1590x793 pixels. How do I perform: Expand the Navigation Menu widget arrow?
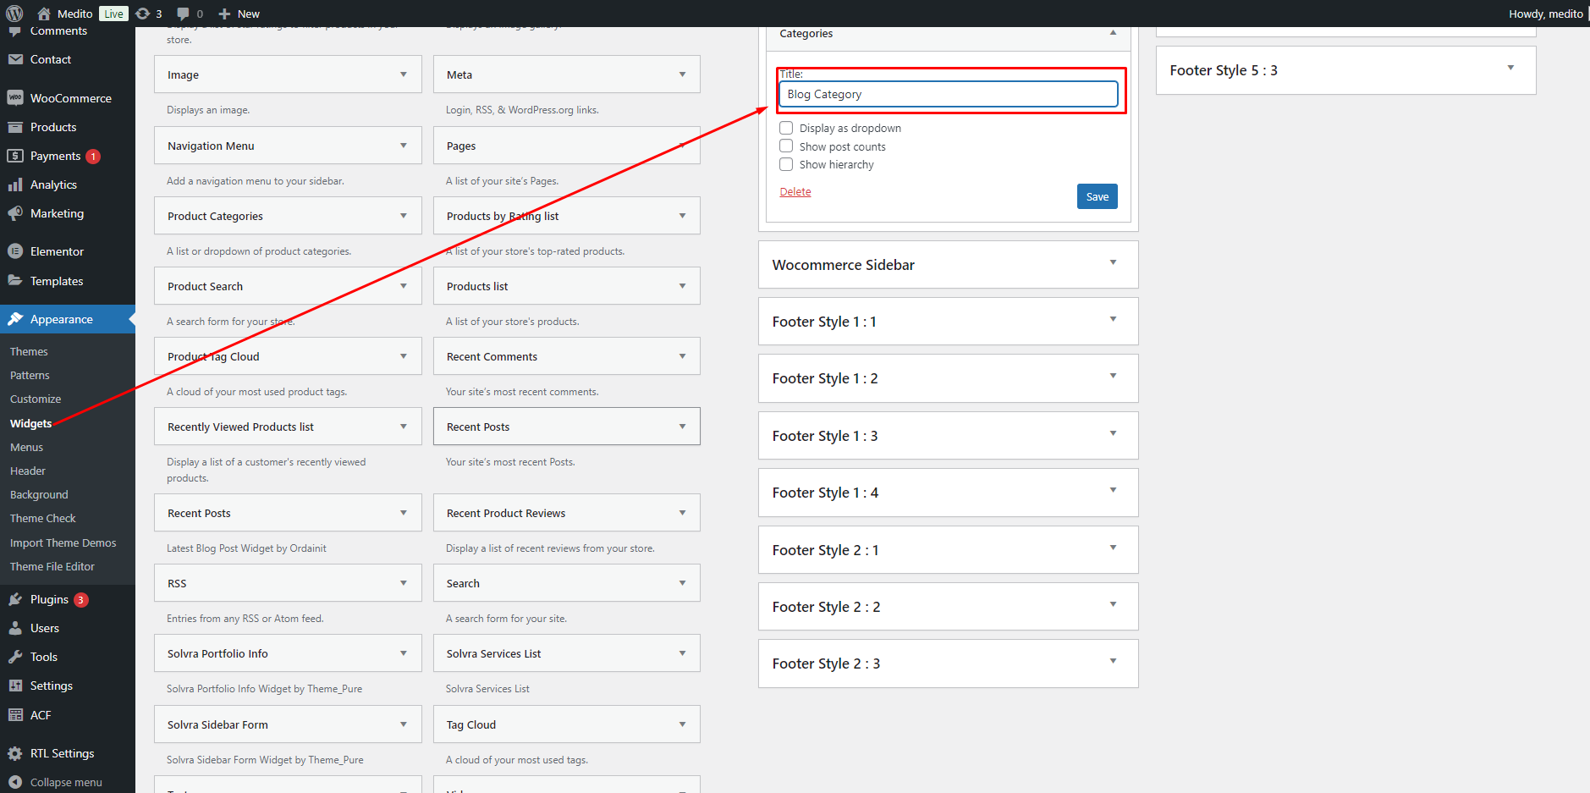[x=404, y=146]
